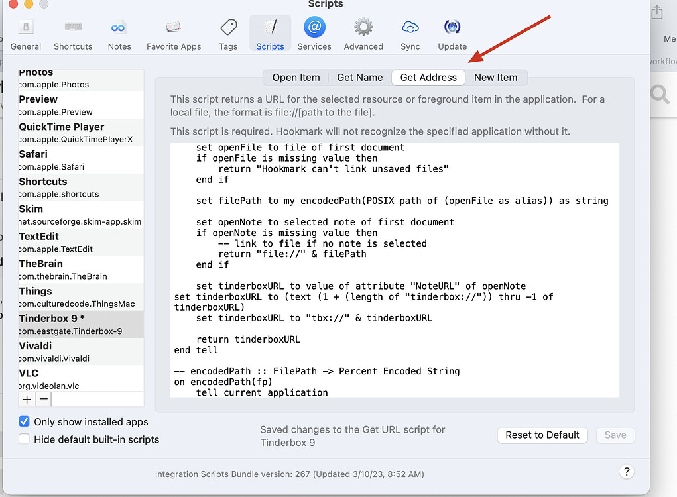
Task: Click the 'return tinderboxURL' script line
Action: pos(248,339)
